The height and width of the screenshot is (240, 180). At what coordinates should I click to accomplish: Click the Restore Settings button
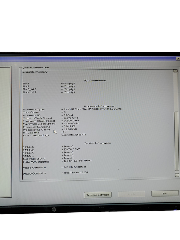98,195
